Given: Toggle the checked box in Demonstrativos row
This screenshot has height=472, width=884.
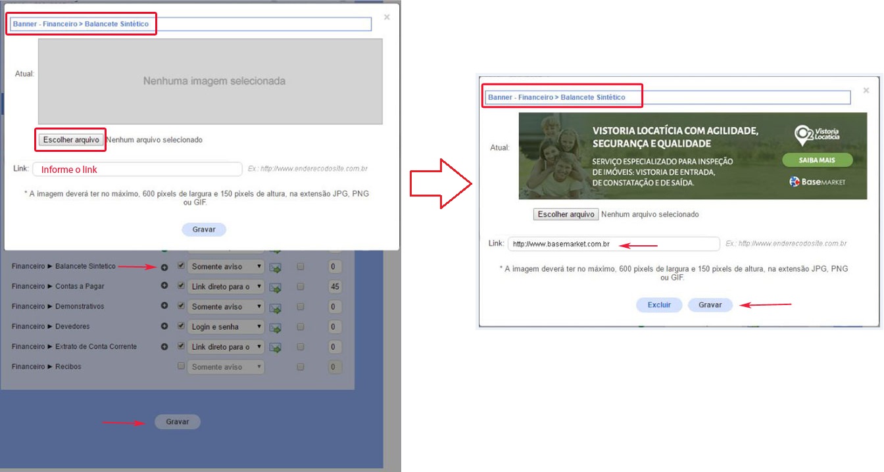Looking at the screenshot, I should pos(181,306).
